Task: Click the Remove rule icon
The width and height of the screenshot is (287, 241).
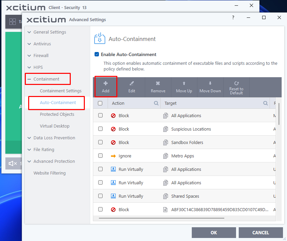Action: pos(158,84)
